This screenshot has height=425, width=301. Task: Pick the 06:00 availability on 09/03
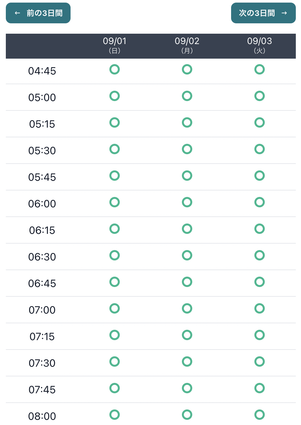coord(260,202)
